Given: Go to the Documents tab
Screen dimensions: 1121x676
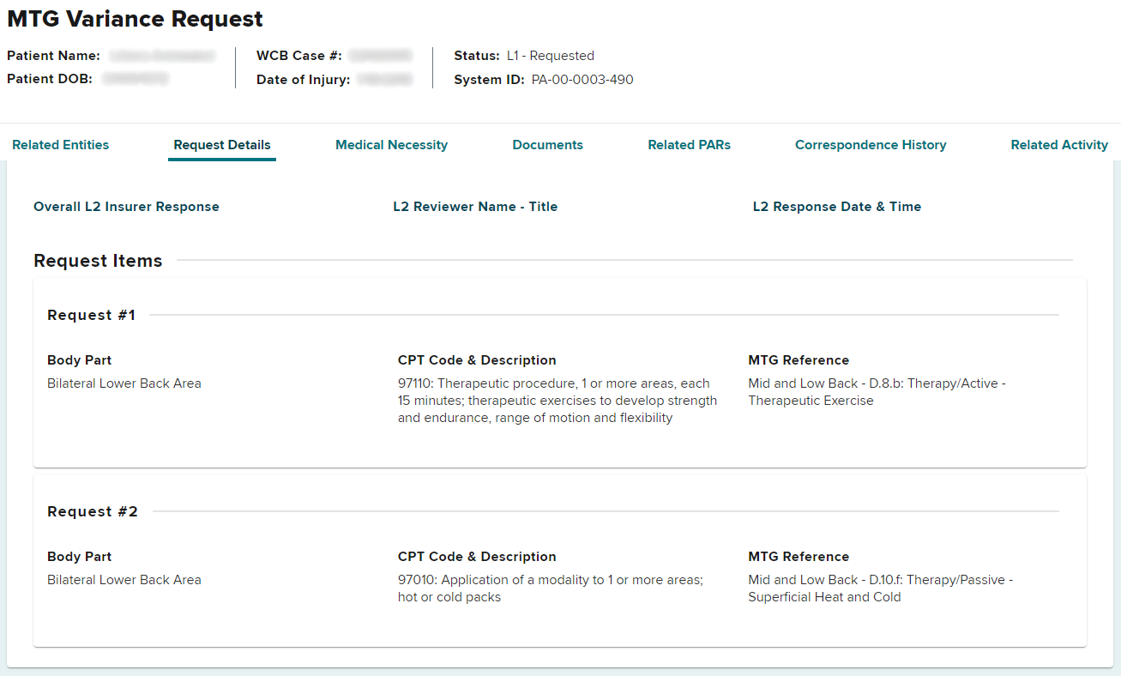Looking at the screenshot, I should click(547, 145).
